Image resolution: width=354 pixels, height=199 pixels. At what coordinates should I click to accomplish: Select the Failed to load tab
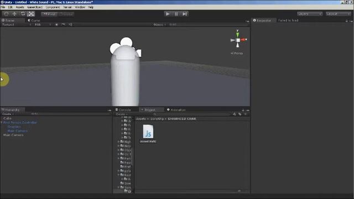[x=288, y=20]
